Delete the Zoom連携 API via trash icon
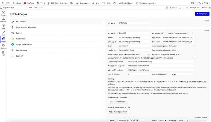 point(193,33)
